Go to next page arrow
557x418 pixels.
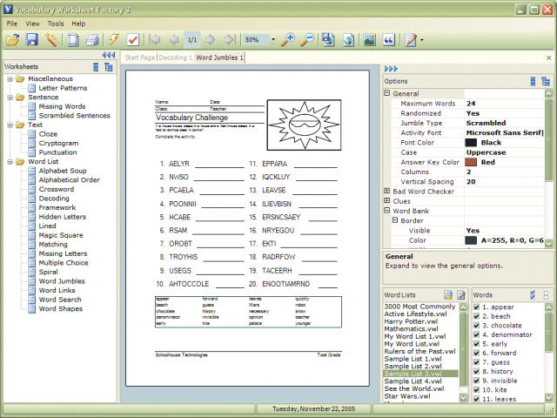[x=211, y=40]
